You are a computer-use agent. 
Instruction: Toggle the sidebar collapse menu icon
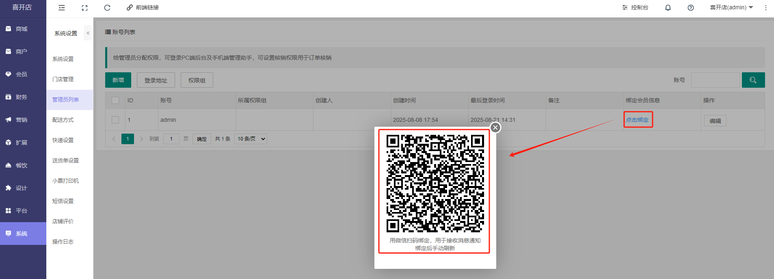point(62,8)
